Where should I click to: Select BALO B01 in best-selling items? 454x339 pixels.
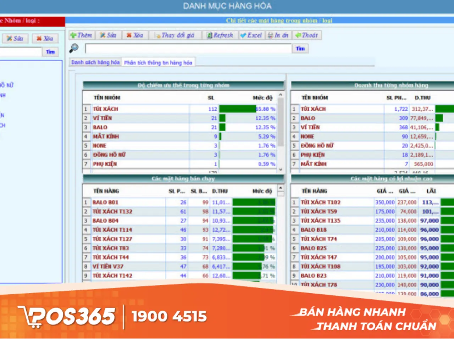179,202
